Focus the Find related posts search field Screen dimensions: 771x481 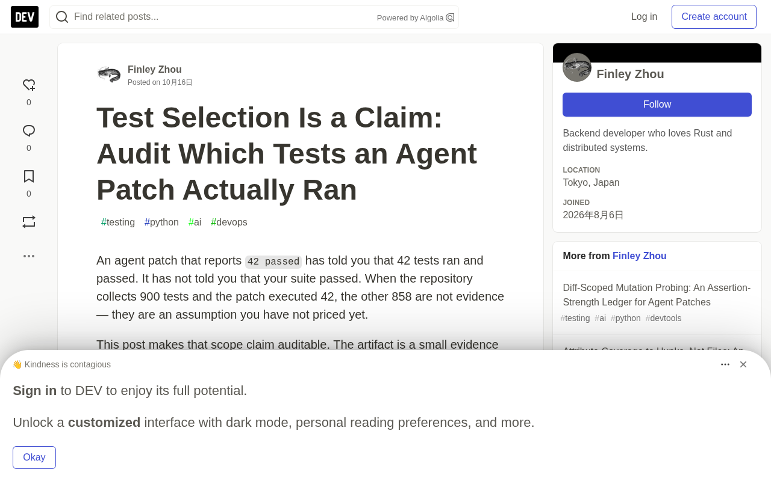coord(223,17)
